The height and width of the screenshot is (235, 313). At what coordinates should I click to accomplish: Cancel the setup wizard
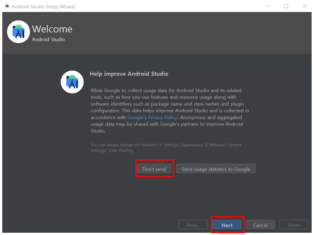tap(260, 225)
